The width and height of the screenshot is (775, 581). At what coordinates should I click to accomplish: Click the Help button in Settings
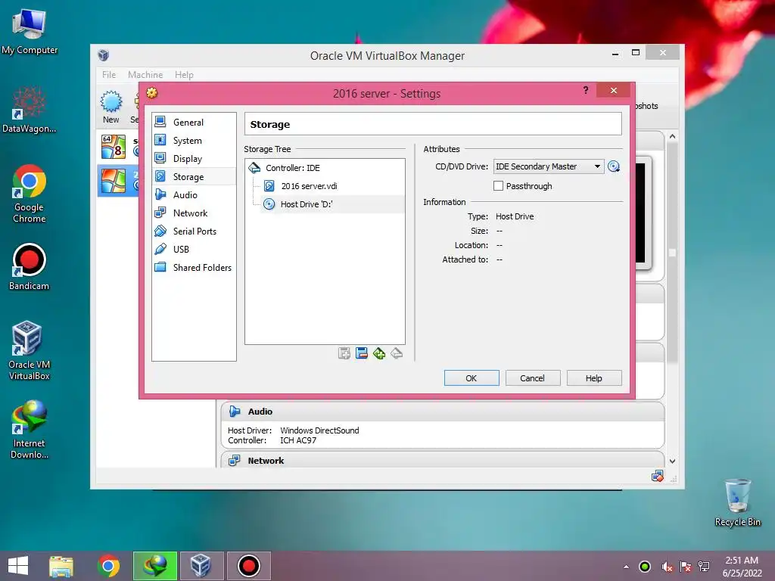(593, 378)
